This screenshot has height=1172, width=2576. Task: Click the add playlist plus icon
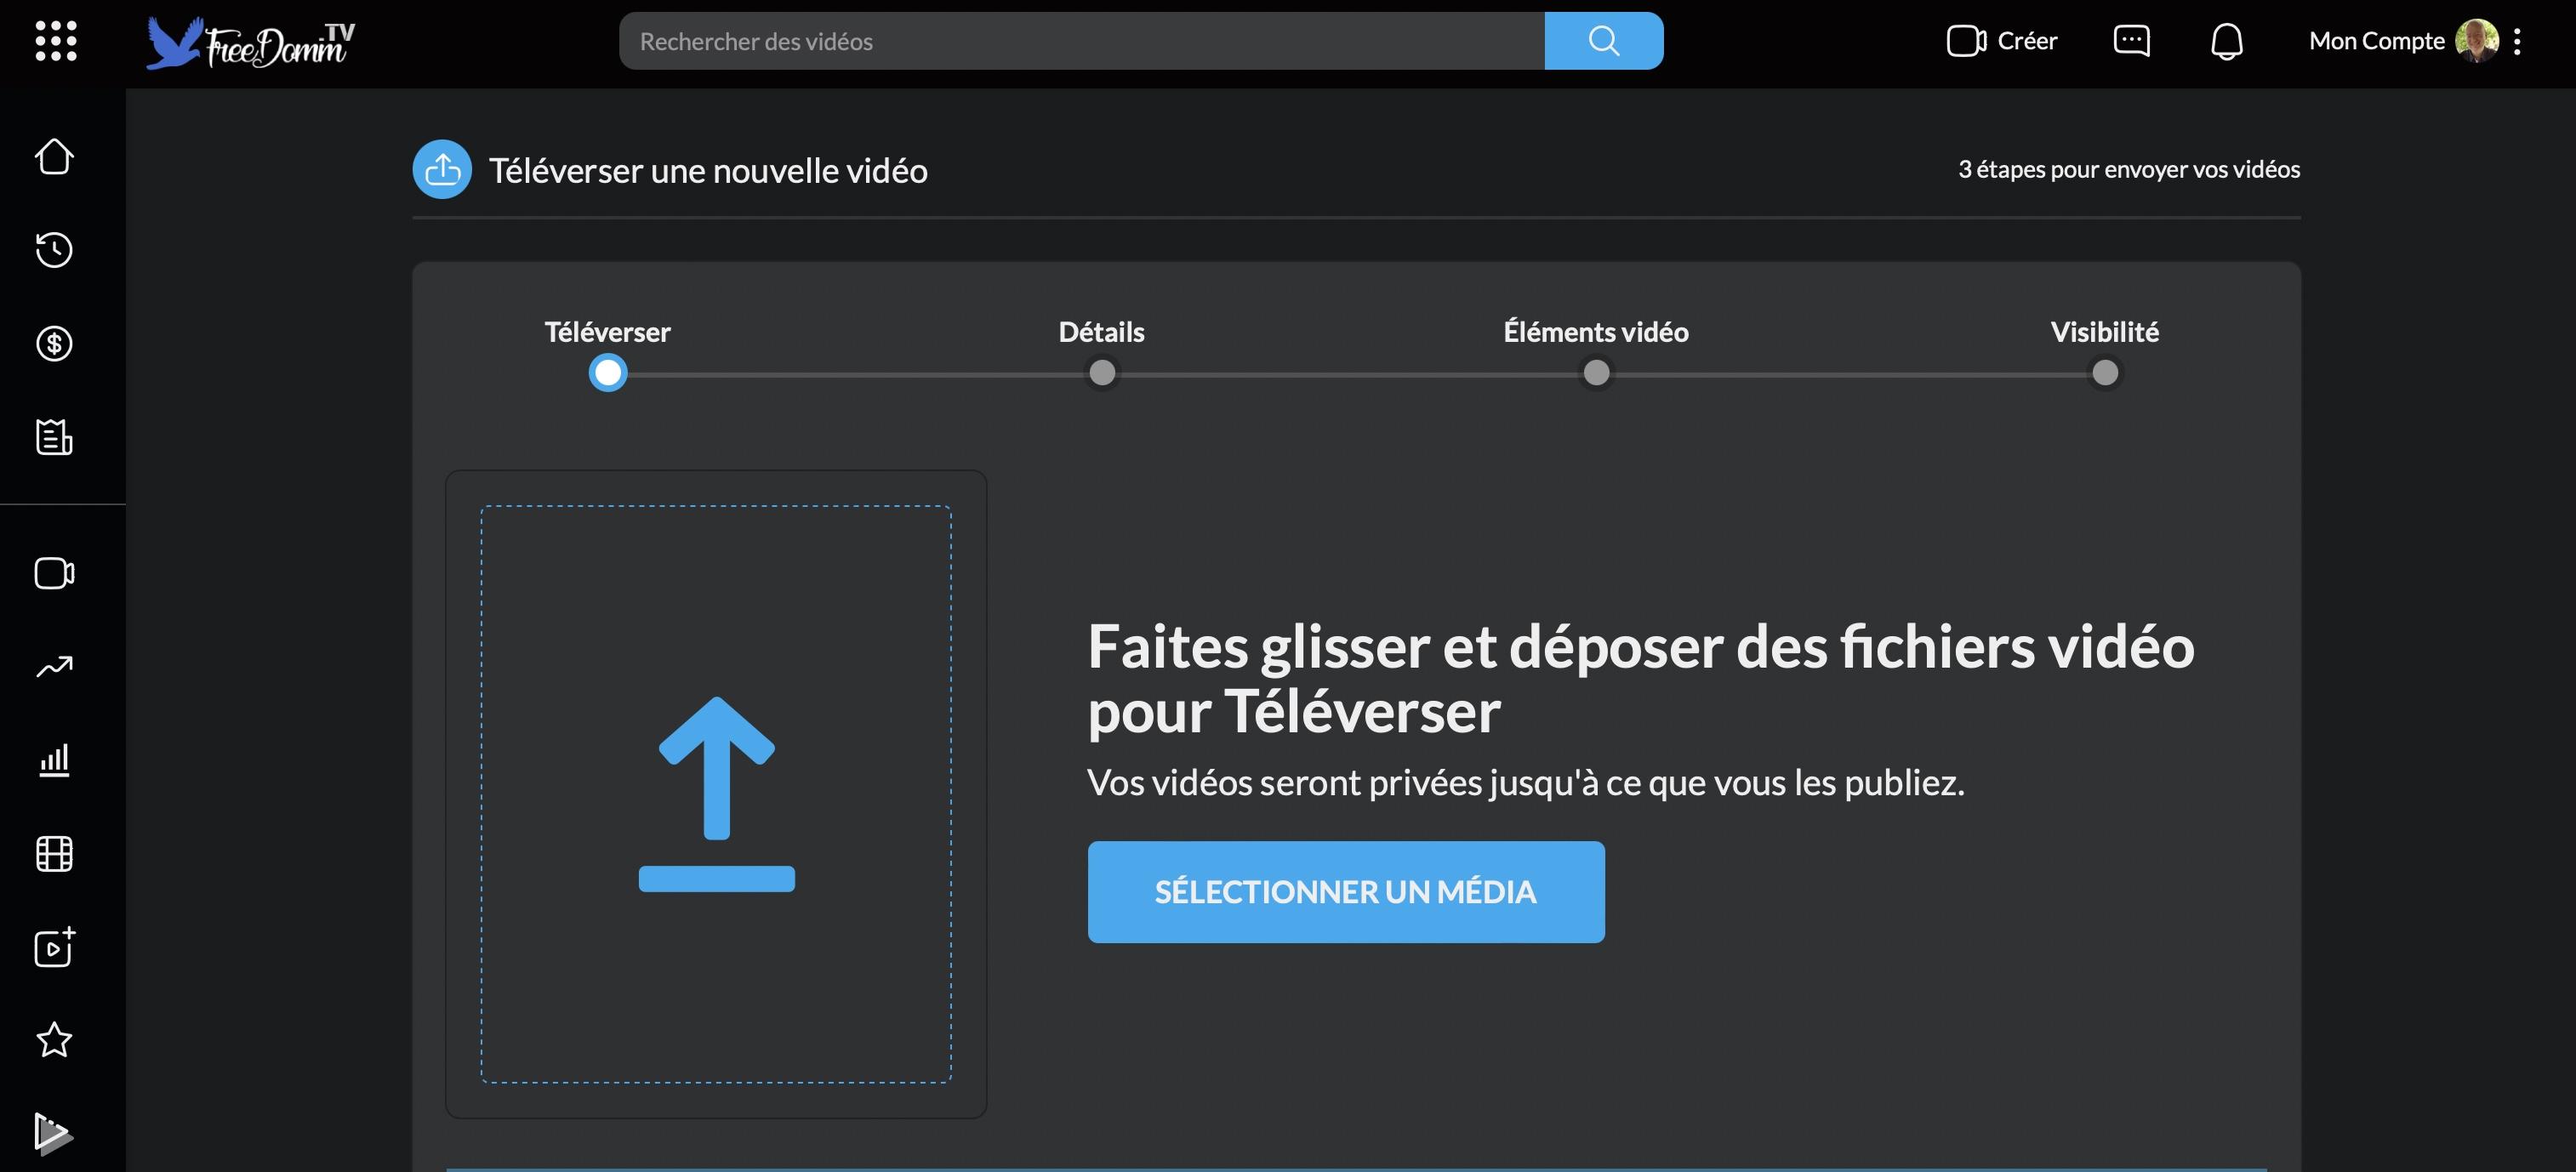point(54,947)
